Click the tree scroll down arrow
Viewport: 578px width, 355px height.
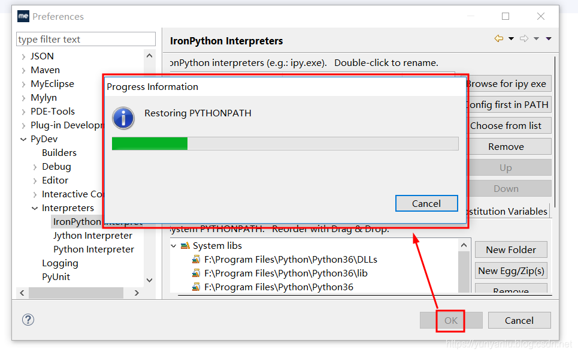(x=149, y=280)
